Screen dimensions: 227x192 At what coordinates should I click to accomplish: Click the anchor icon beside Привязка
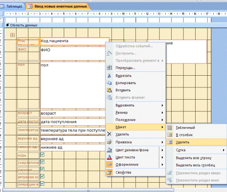(x=109, y=142)
